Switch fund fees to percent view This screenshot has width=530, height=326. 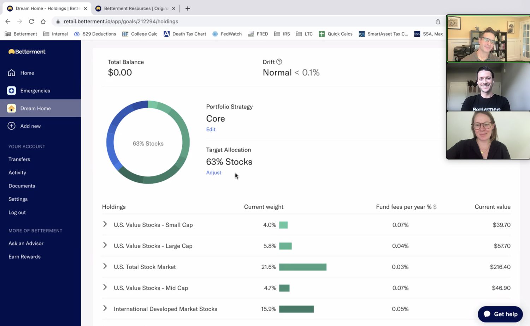click(x=429, y=207)
